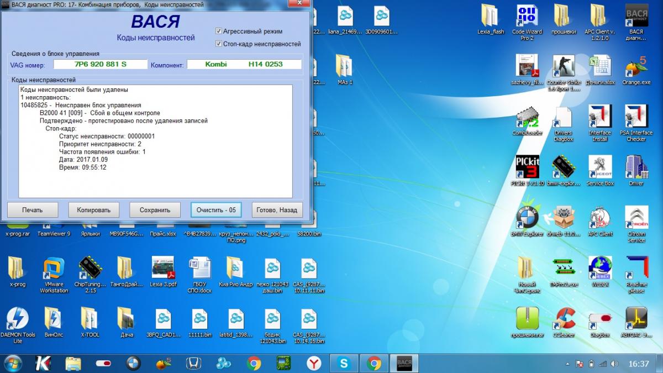Select the PSA Interface Checker shortcut
The image size is (663, 373).
point(636,124)
